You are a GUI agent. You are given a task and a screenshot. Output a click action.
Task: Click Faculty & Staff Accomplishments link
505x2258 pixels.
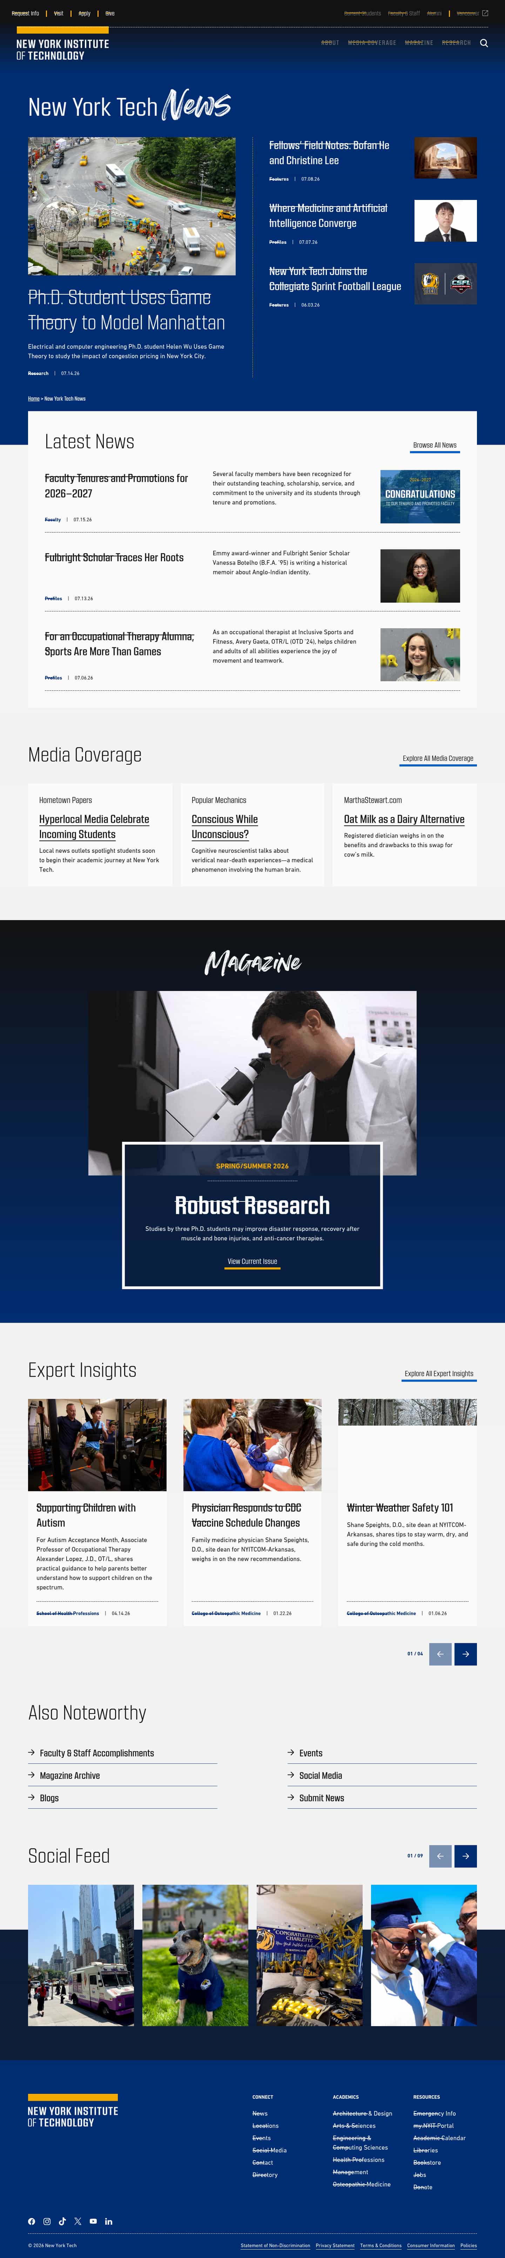(x=96, y=1753)
